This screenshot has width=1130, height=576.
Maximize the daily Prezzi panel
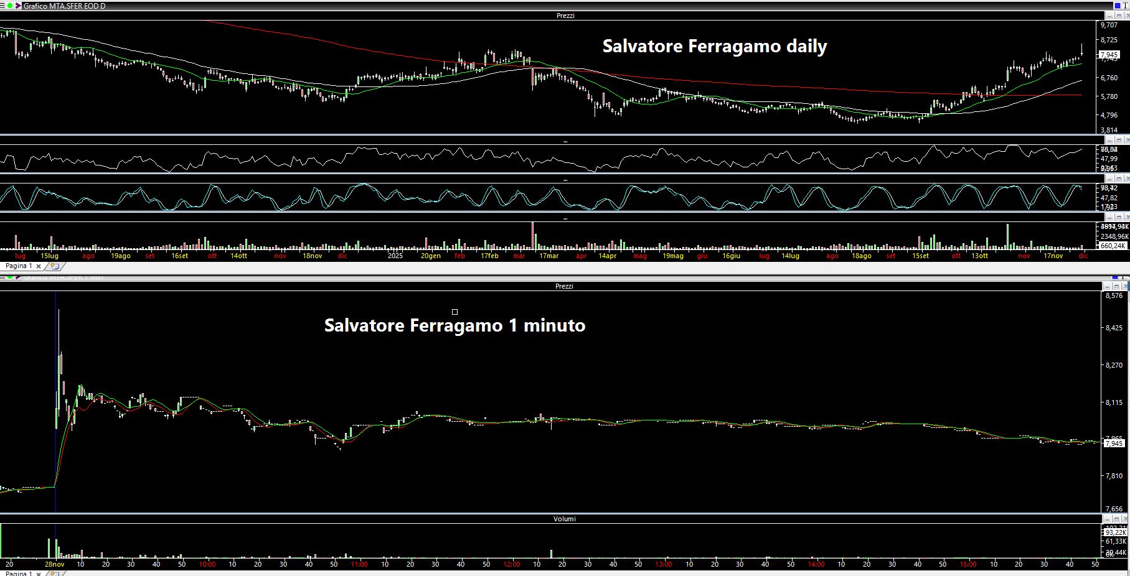[1118, 16]
